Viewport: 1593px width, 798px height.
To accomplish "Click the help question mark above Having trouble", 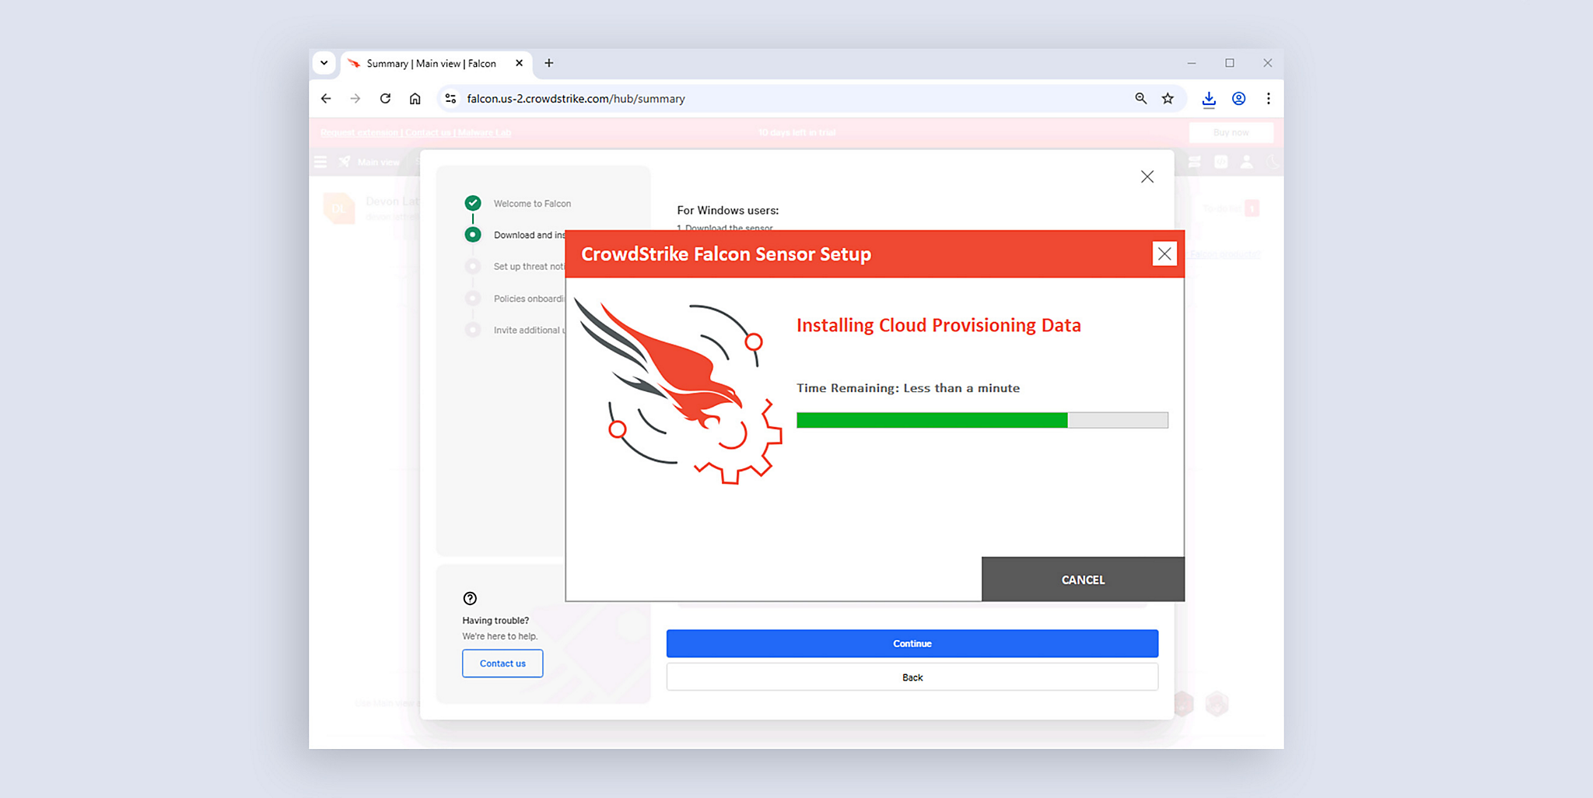I will (x=470, y=598).
